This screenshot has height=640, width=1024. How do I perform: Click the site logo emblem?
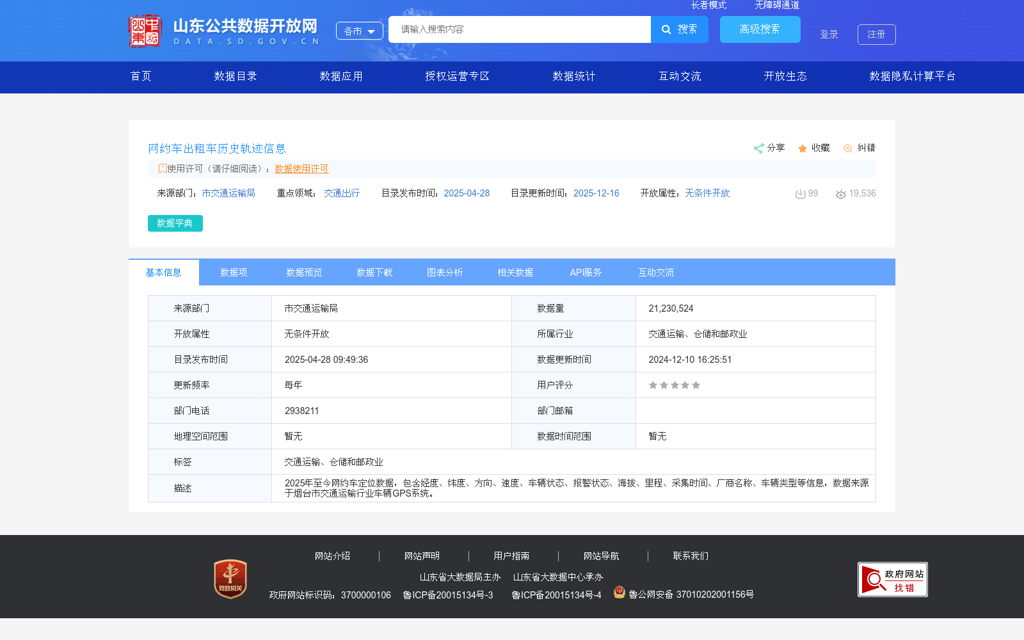pos(145,31)
